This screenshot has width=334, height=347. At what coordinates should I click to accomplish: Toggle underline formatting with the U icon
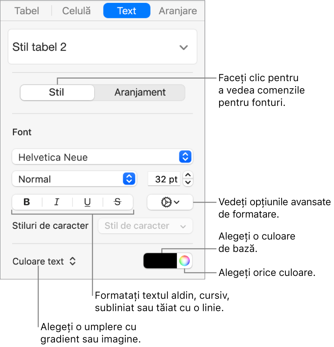pos(87,202)
